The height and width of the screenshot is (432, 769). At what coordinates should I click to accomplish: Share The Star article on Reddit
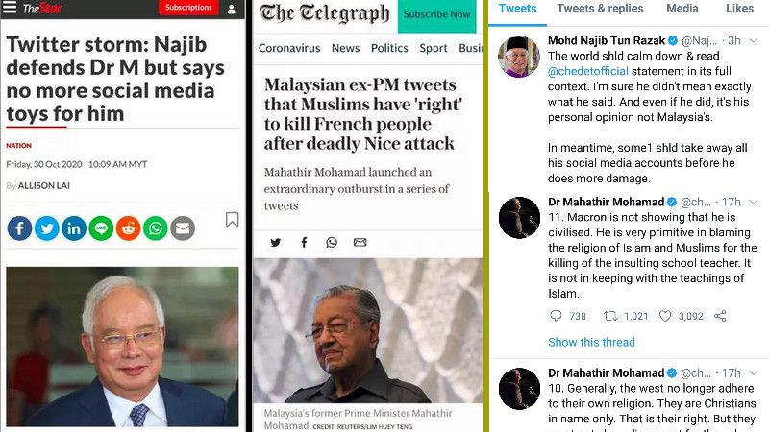click(129, 228)
